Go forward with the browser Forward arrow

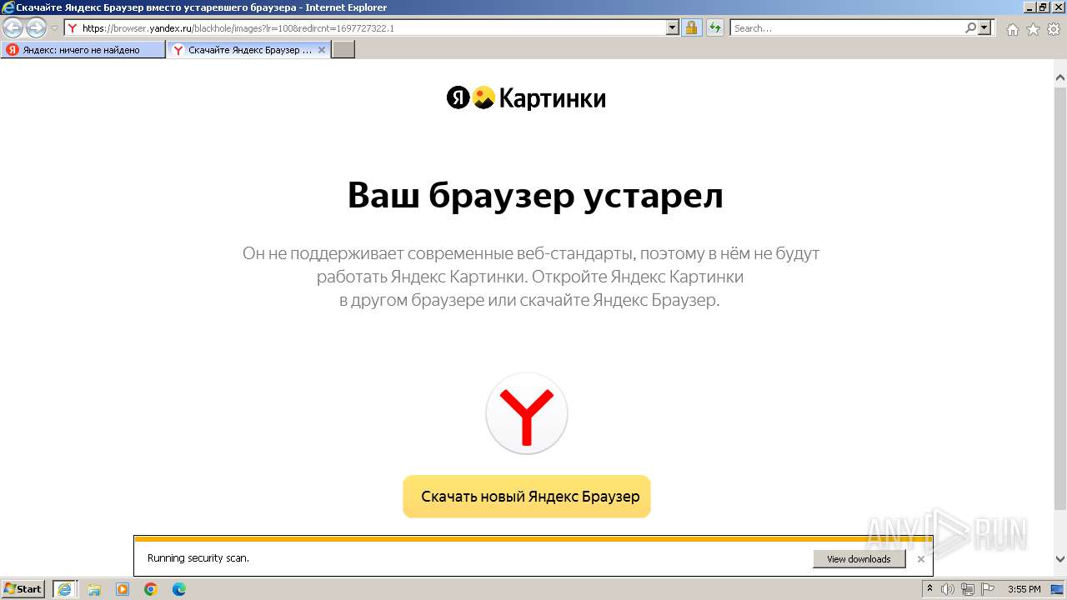click(x=36, y=27)
